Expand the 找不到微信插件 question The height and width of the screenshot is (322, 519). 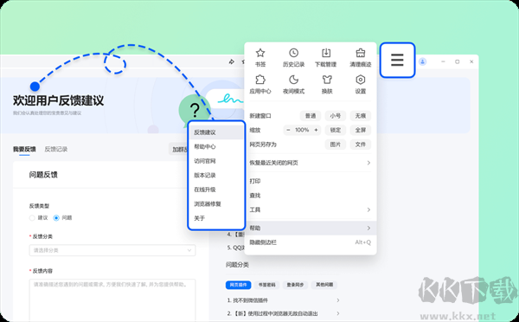point(284,300)
